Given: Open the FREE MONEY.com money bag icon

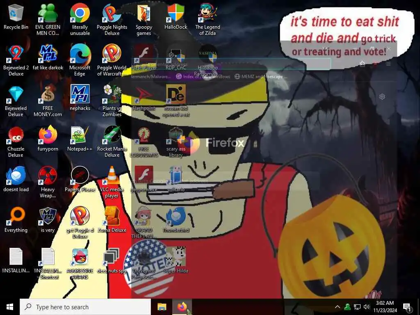Looking at the screenshot, I should 48,101.
